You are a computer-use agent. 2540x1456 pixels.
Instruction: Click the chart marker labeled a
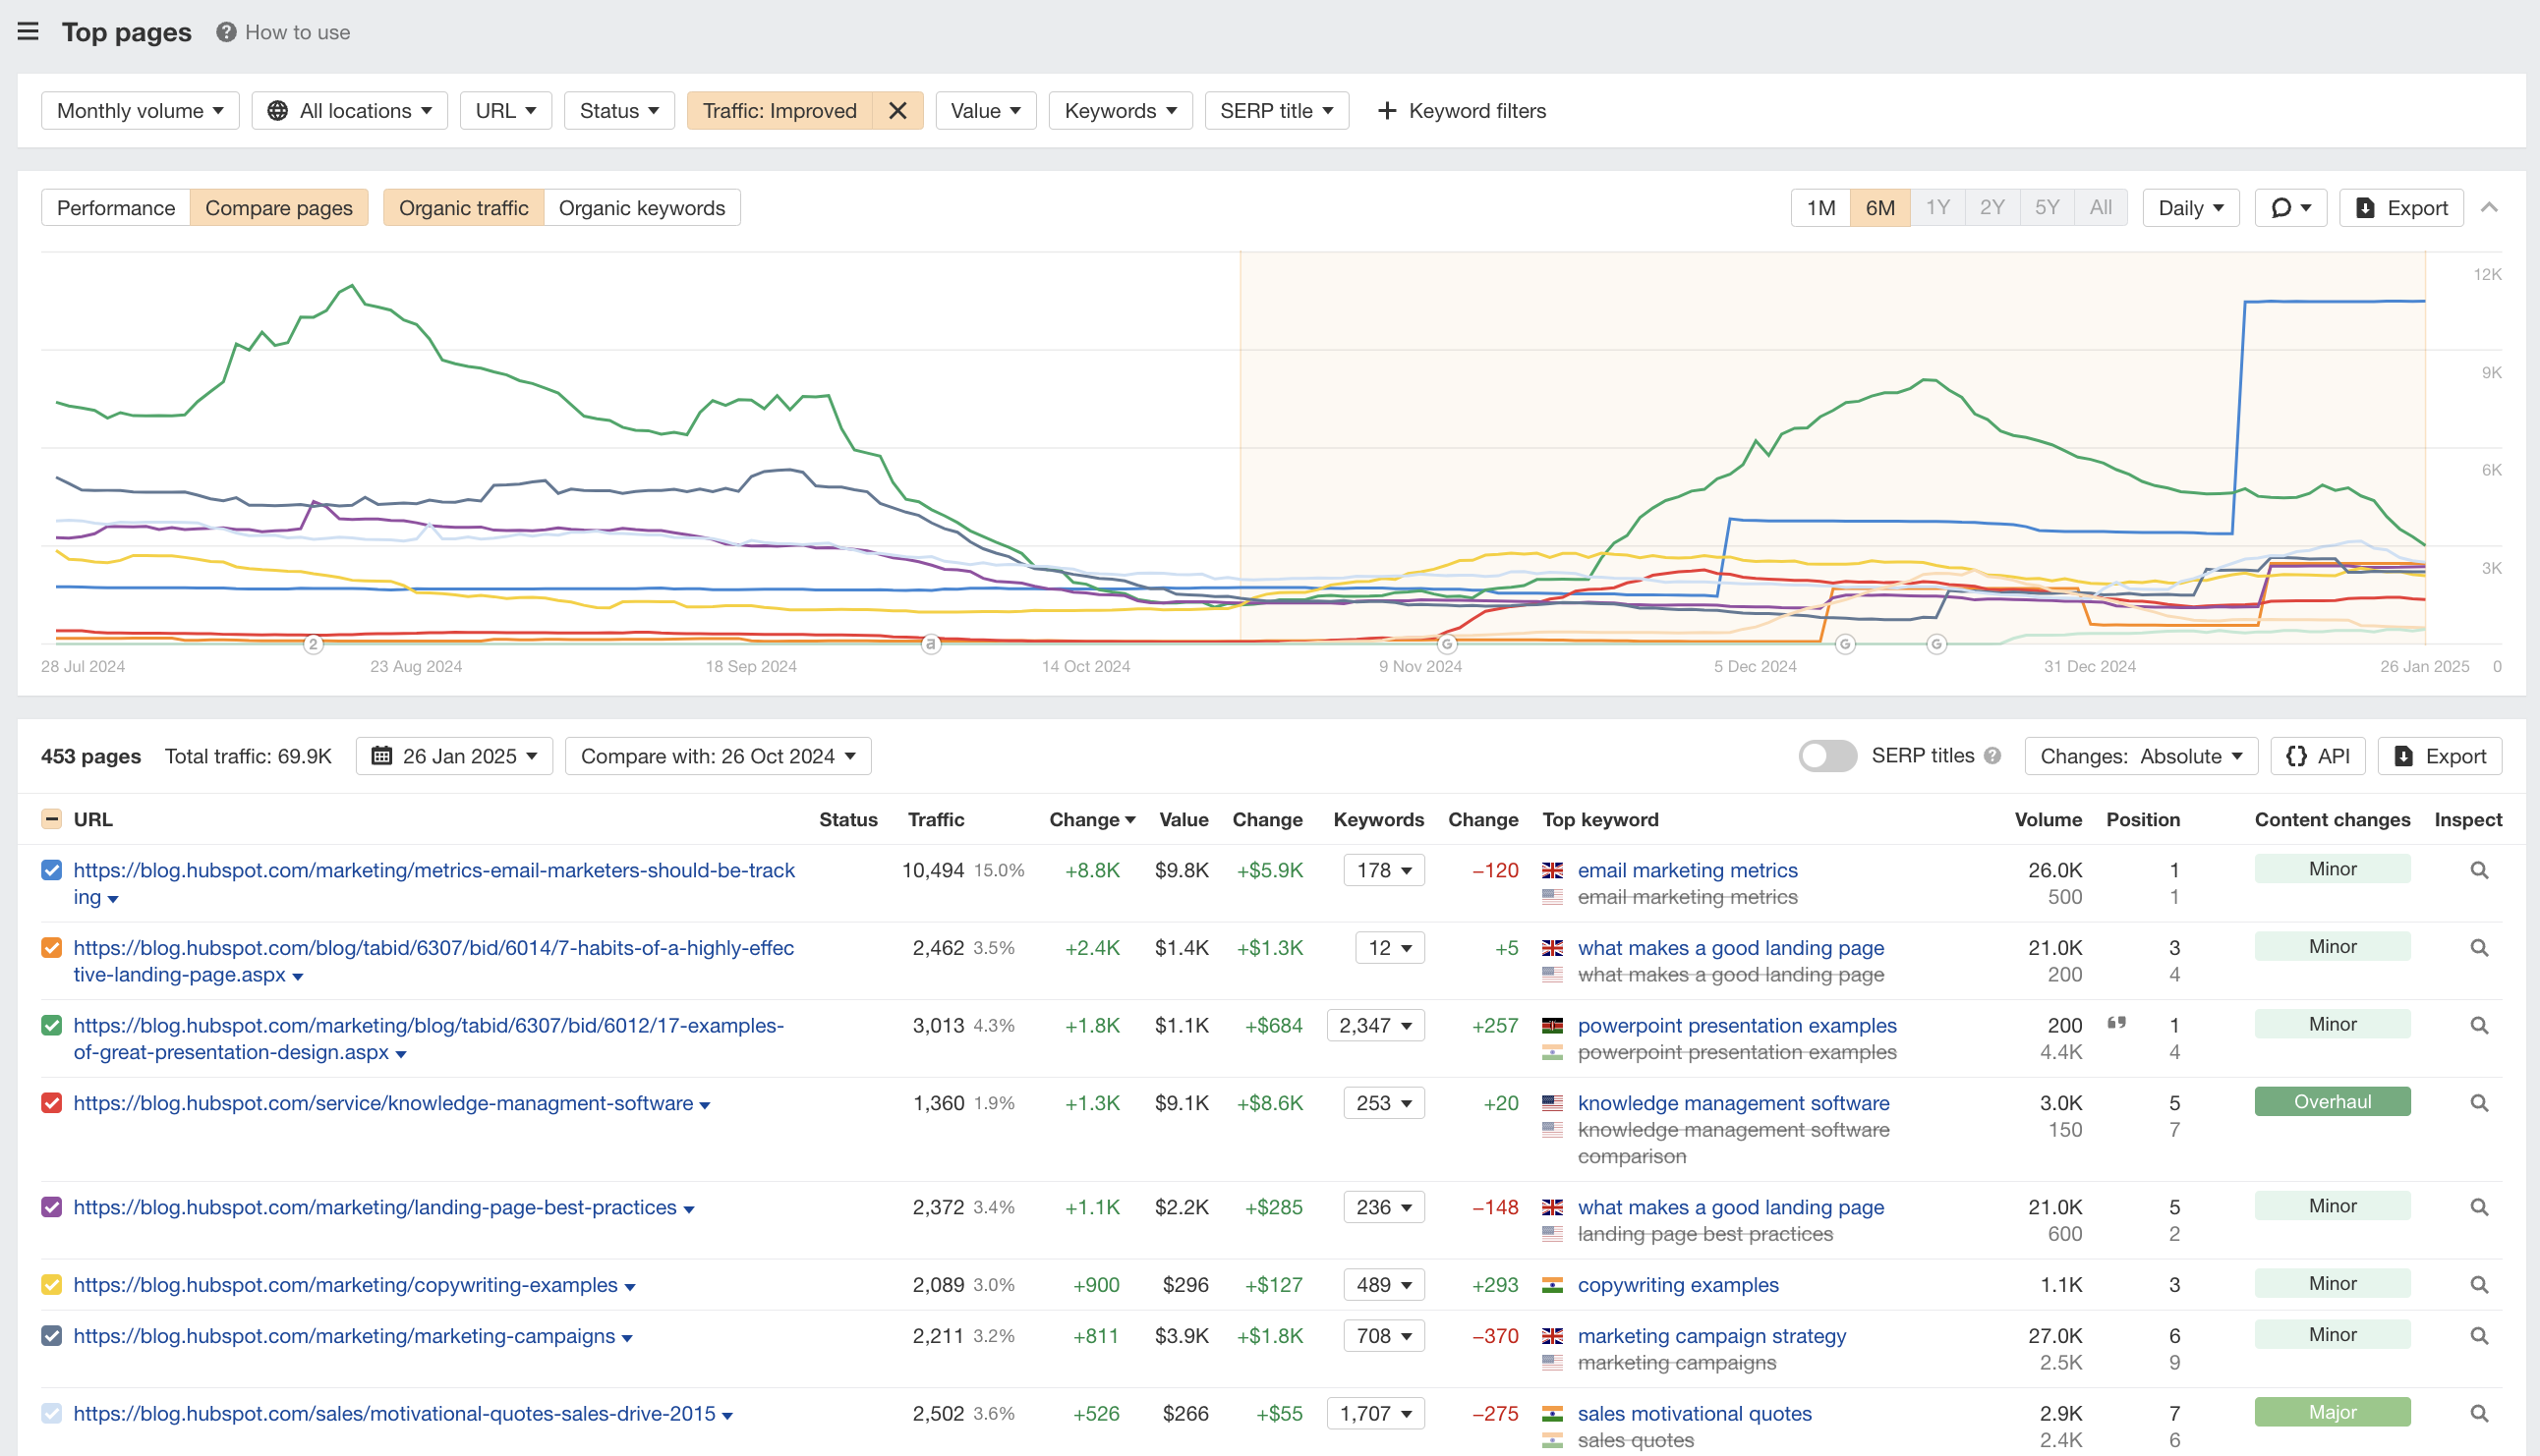pyautogui.click(x=930, y=644)
